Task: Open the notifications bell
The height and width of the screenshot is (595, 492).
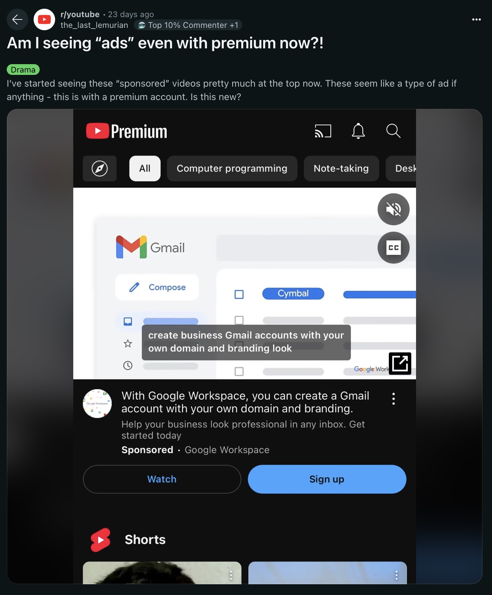Action: point(358,131)
